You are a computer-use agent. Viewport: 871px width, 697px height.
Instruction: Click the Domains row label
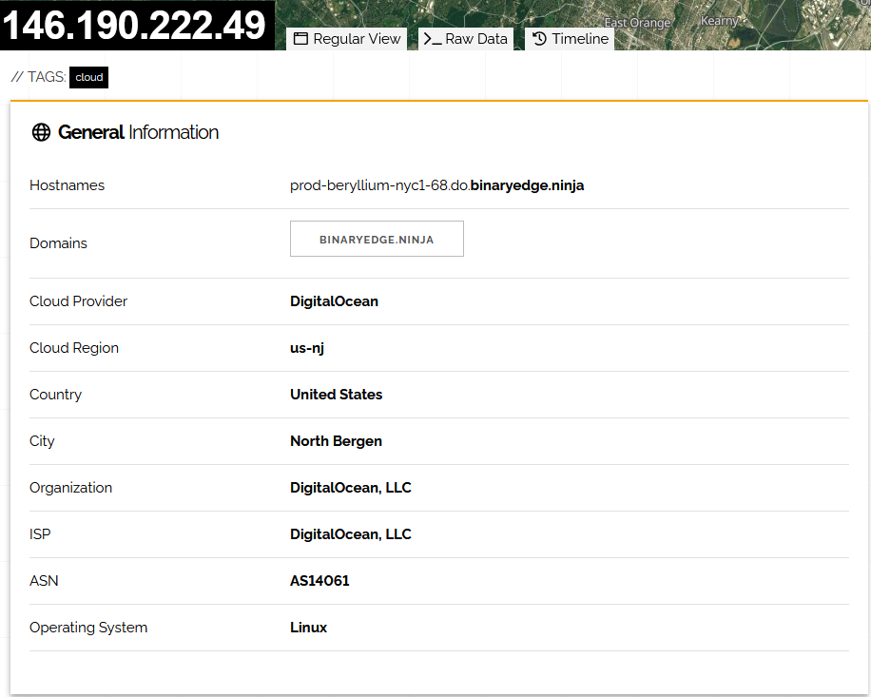click(x=58, y=243)
